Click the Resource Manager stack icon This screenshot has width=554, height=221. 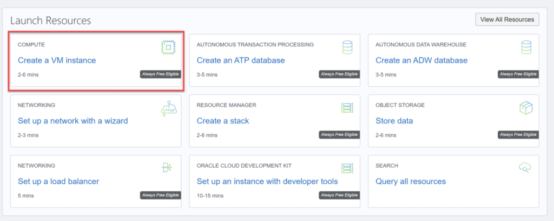click(x=347, y=108)
